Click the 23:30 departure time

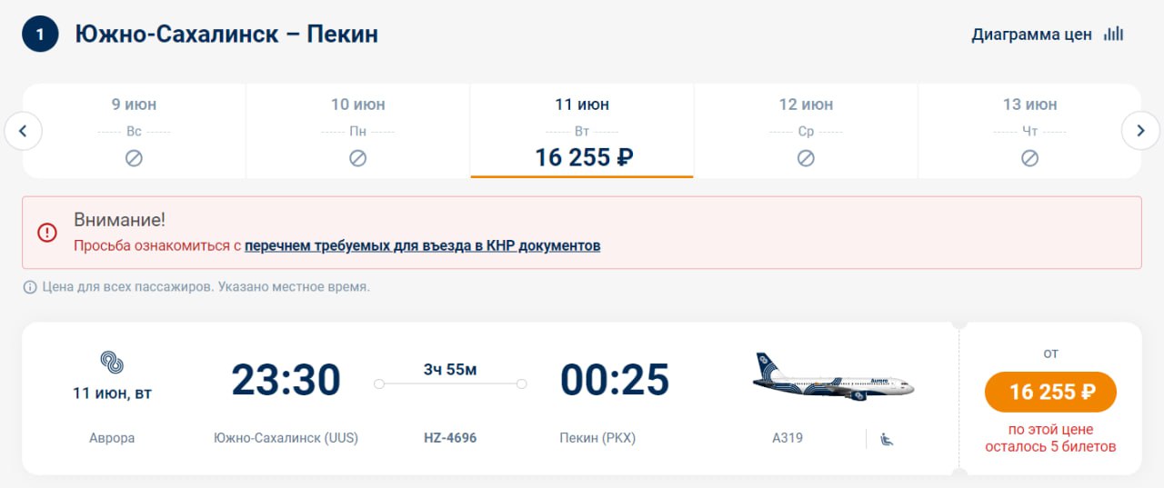coord(286,380)
